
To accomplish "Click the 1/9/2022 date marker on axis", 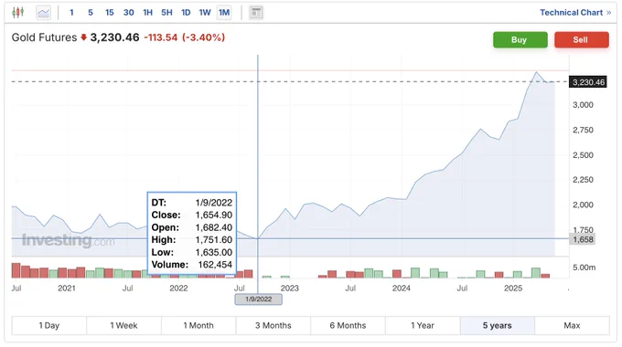I will point(258,300).
